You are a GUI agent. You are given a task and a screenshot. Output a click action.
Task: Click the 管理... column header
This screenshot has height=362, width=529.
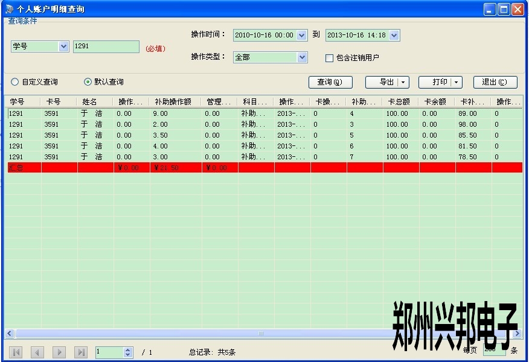pyautogui.click(x=219, y=102)
